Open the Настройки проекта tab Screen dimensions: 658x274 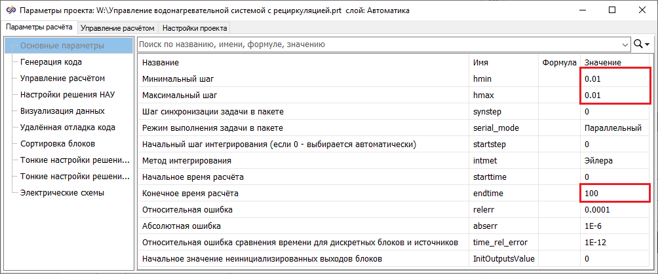click(x=195, y=28)
